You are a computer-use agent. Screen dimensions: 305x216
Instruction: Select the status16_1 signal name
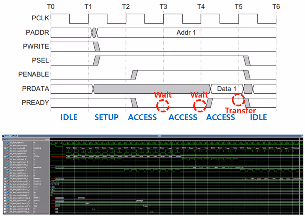(x=20, y=190)
